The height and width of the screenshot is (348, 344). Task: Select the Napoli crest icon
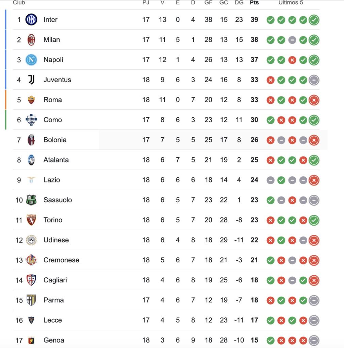31,60
